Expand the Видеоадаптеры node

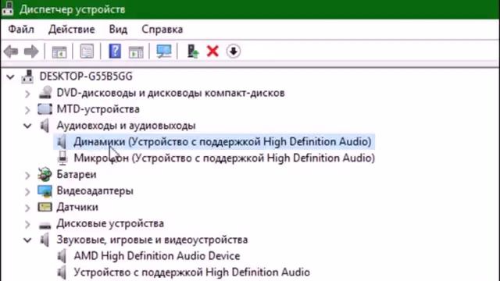point(27,191)
